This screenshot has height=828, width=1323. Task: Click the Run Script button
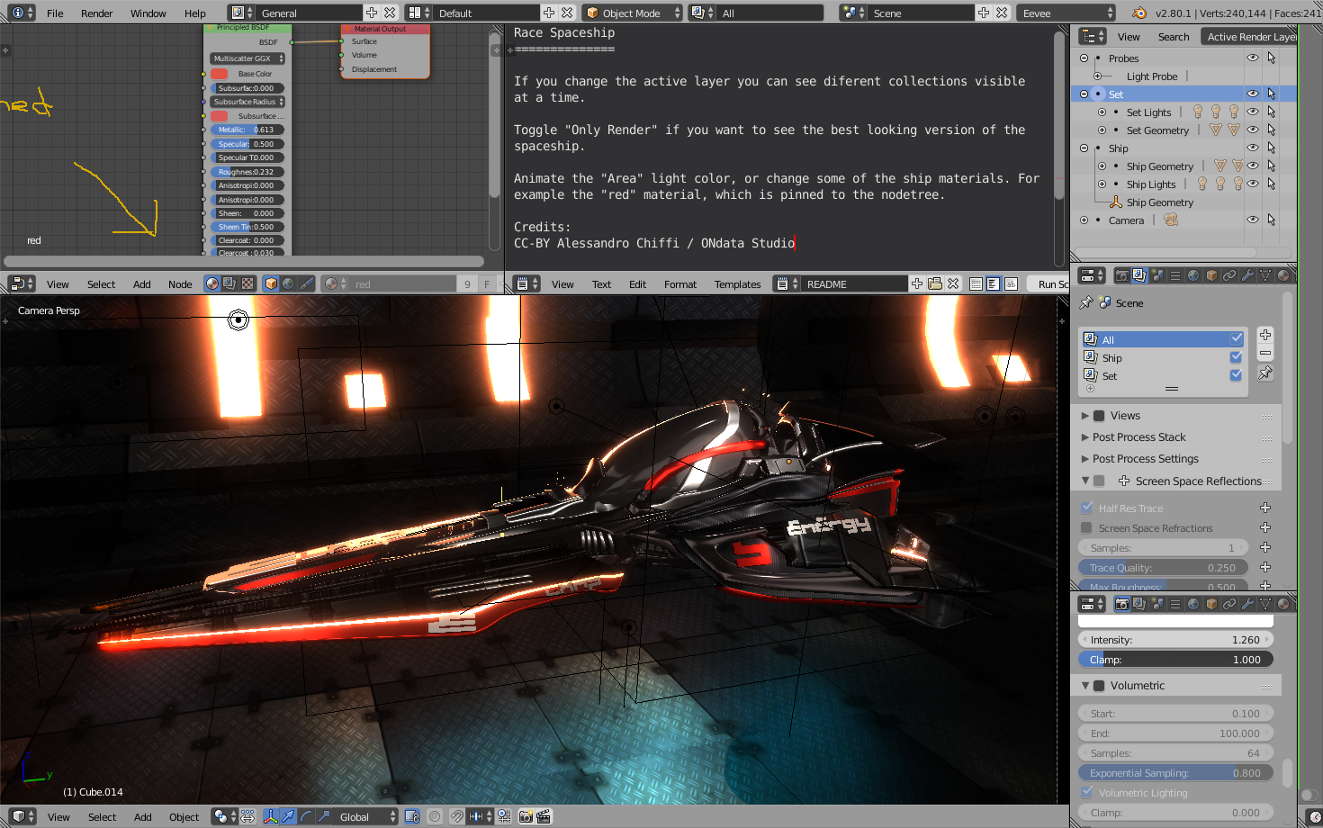1051,284
